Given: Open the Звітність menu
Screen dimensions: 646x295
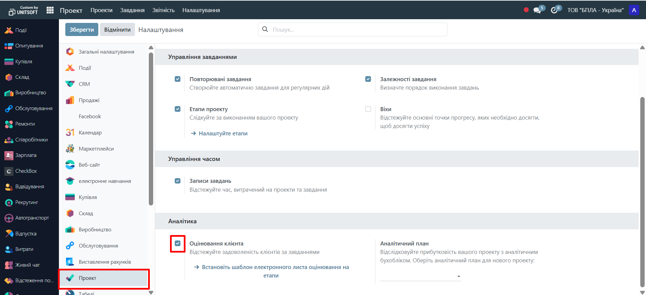Looking at the screenshot, I should 163,10.
